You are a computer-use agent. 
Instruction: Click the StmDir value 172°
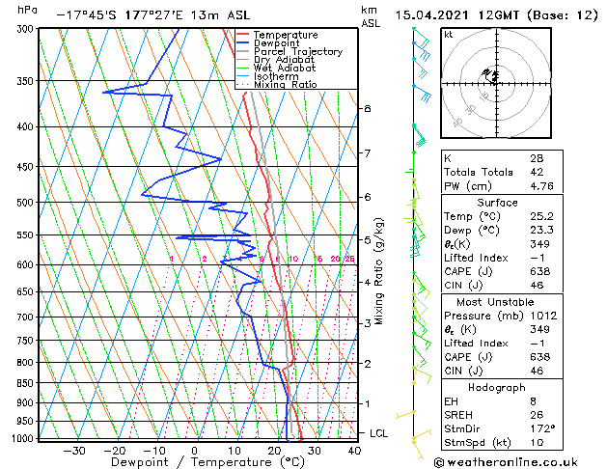(x=542, y=428)
